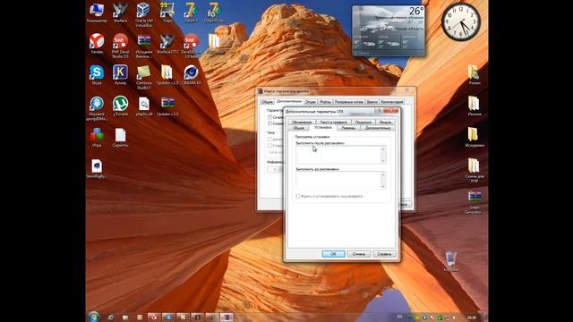This screenshot has height=322, width=573.
Task: Select the Общие tab in the SFX dialog
Action: 298,128
